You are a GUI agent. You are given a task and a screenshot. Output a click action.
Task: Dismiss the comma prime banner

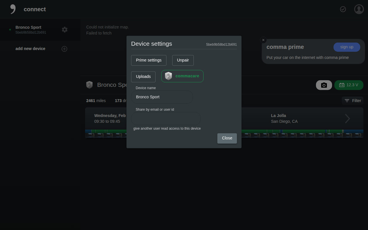point(263,40)
